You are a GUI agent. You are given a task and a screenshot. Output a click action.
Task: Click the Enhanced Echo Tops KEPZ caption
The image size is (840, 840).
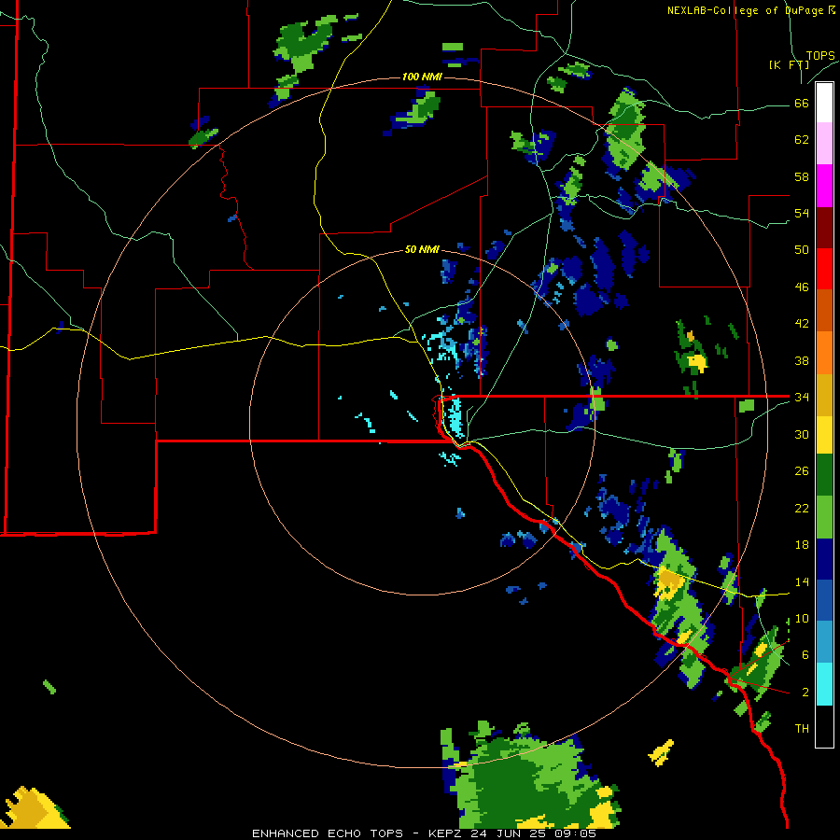click(x=424, y=833)
